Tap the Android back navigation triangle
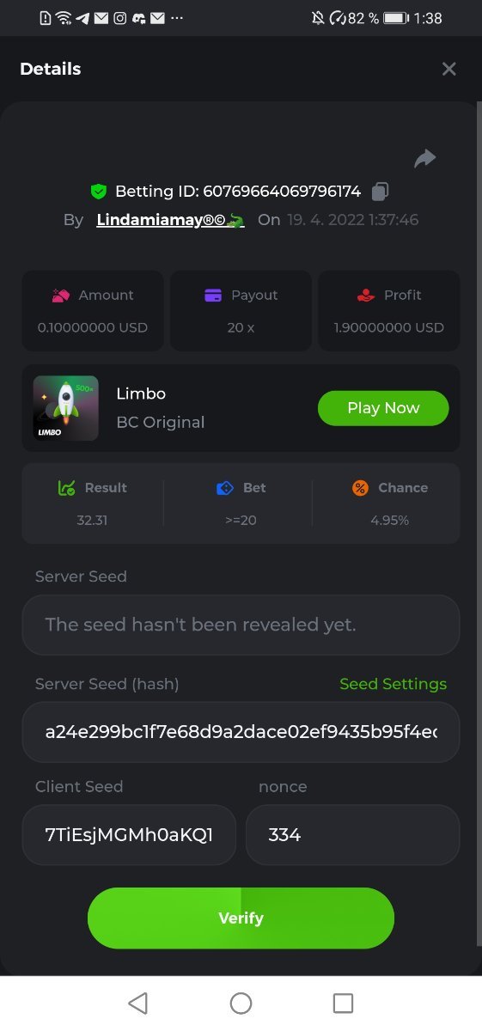Screen dimensions: 482x1031 pos(137,1003)
